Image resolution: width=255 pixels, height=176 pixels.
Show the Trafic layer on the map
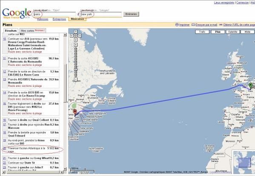click(202, 32)
